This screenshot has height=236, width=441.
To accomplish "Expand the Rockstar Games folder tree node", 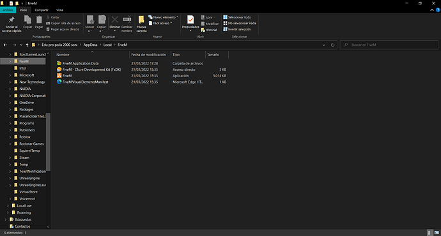I will point(10,144).
